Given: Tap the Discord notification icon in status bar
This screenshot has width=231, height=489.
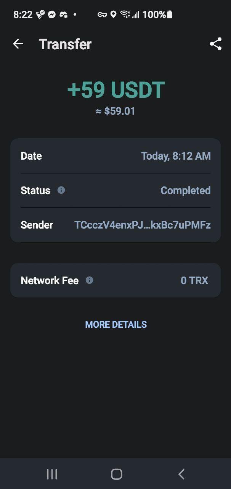Looking at the screenshot, I should click(64, 15).
